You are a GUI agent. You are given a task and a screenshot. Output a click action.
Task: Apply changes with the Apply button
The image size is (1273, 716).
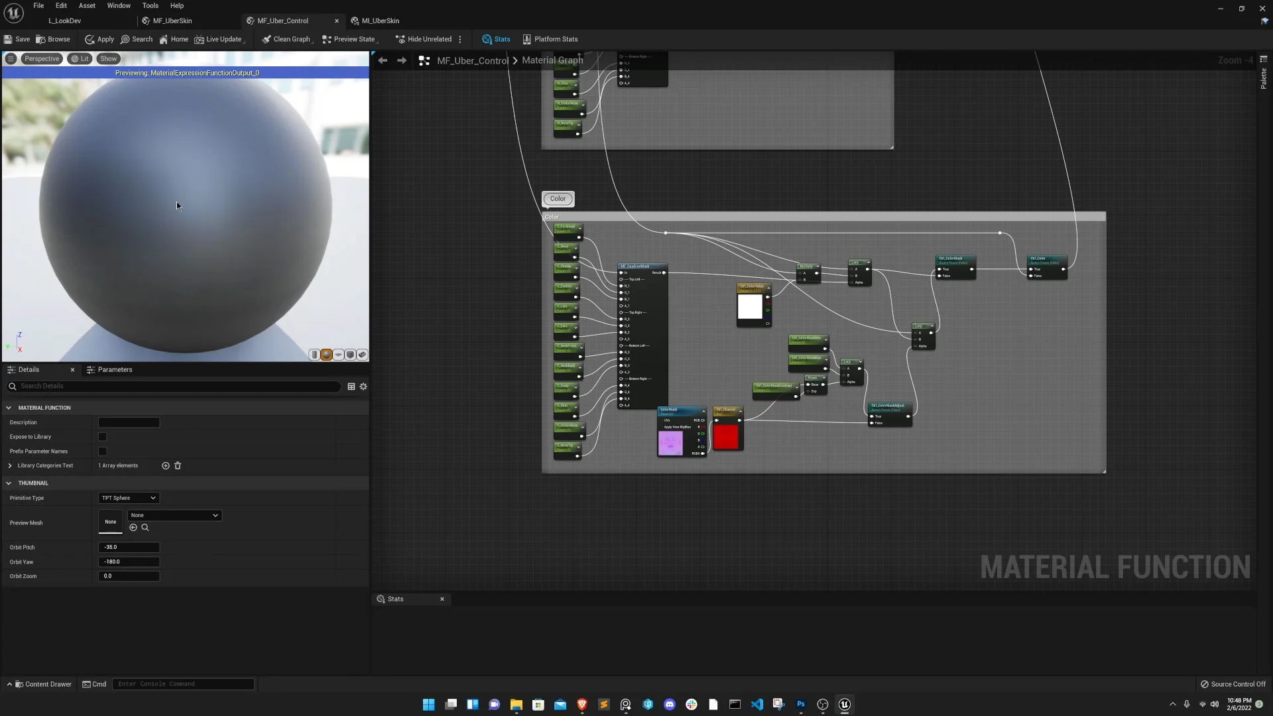click(99, 39)
